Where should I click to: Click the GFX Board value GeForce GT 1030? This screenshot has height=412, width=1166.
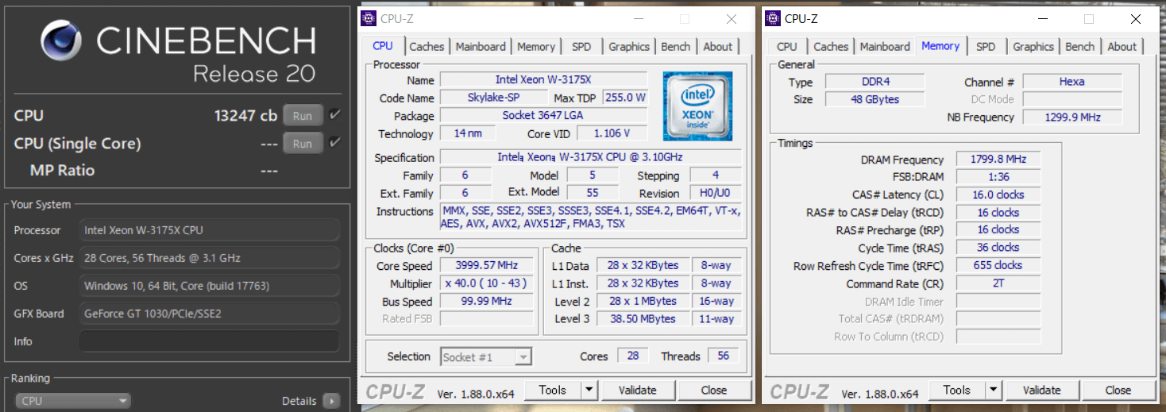(210, 314)
